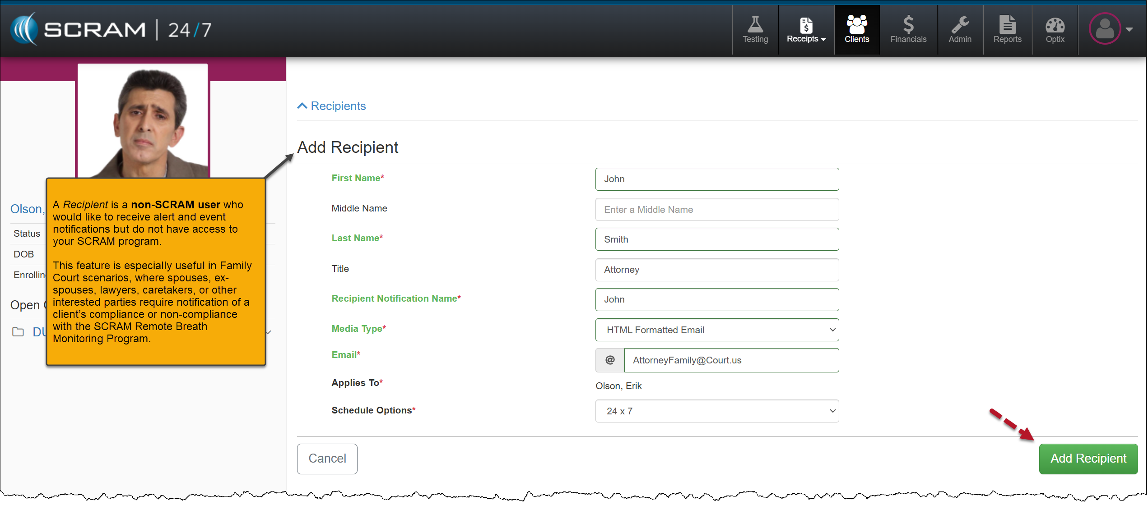Open the Receipts dropdown menu
The image size is (1148, 505).
[x=806, y=30]
